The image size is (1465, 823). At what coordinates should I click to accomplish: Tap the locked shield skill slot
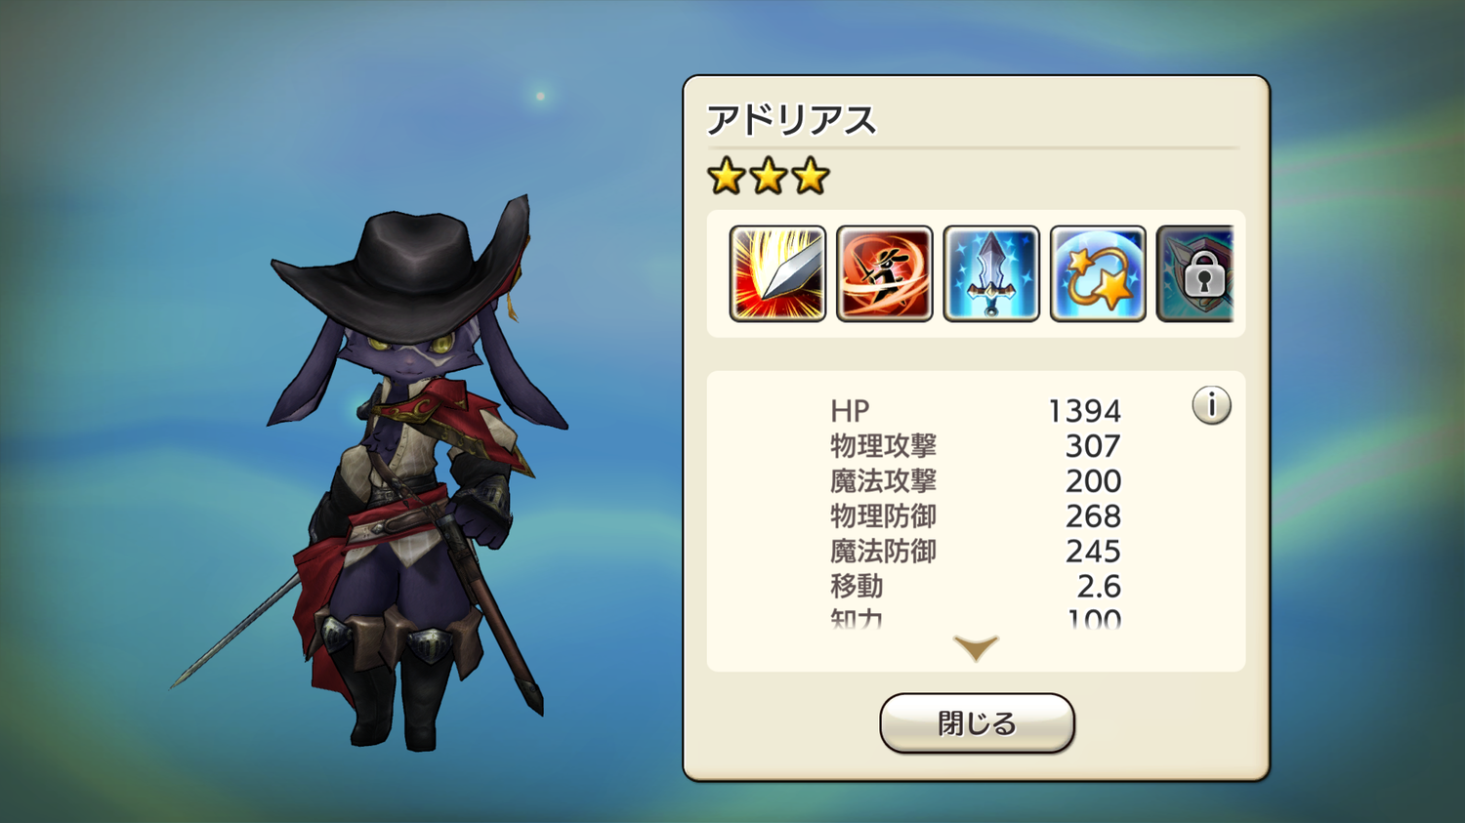coord(1195,274)
